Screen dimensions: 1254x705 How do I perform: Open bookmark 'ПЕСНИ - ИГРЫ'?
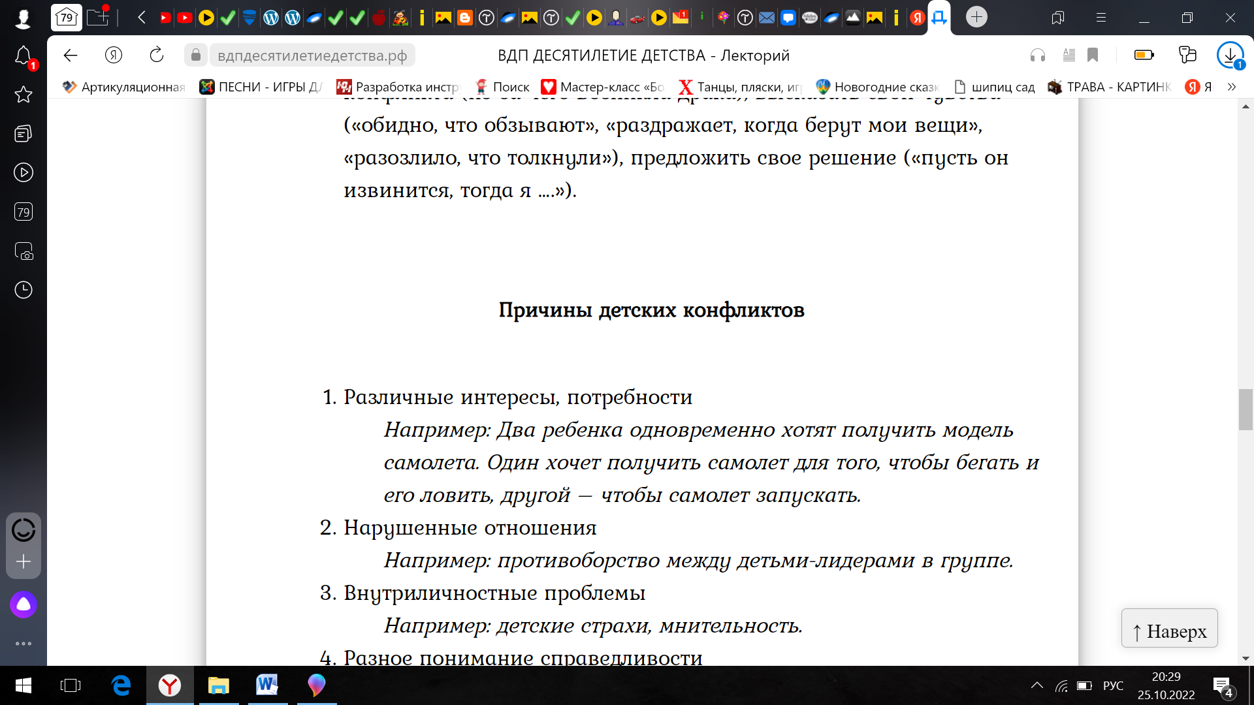(261, 87)
